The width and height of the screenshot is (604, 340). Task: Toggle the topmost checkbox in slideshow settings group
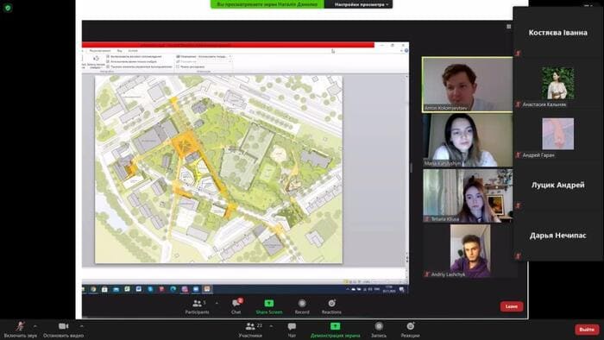pos(108,57)
